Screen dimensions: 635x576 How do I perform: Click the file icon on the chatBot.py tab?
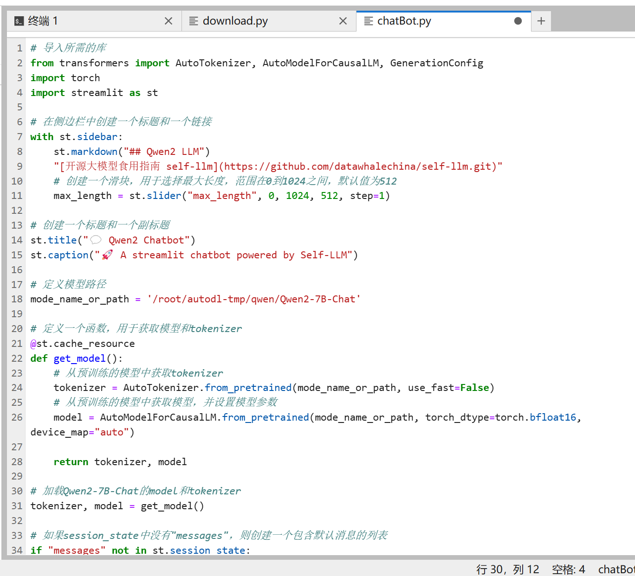[x=369, y=21]
